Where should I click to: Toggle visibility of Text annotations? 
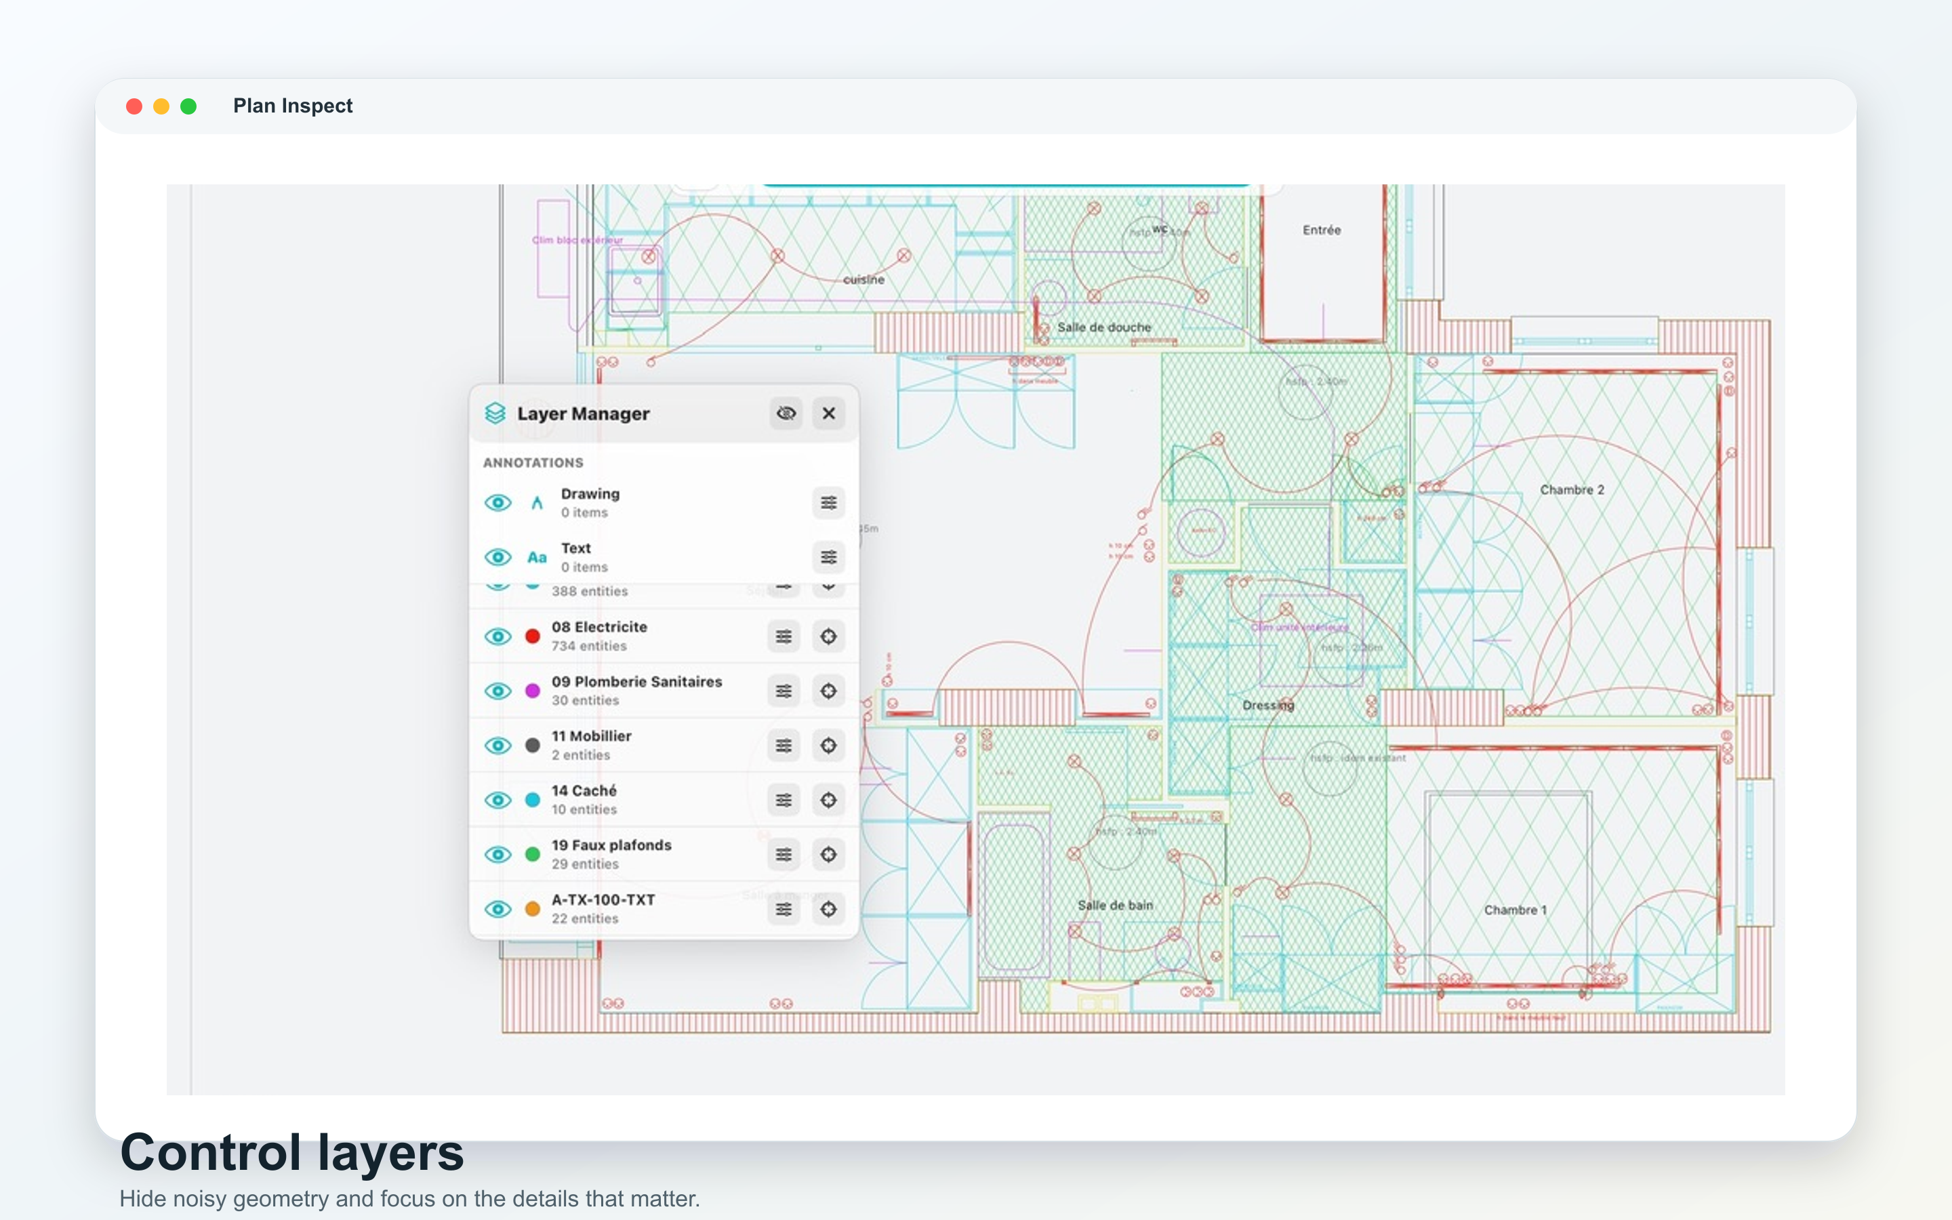coord(498,558)
